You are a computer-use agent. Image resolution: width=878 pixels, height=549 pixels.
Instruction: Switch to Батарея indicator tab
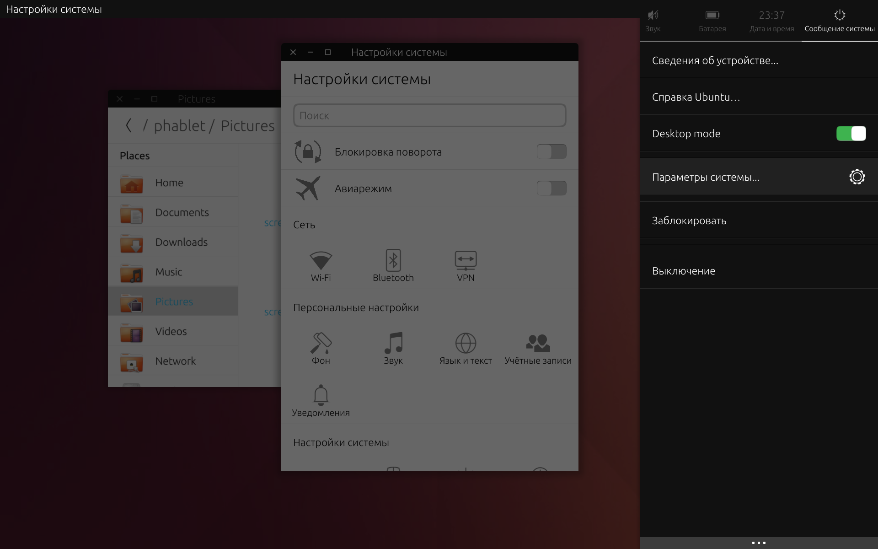point(712,21)
